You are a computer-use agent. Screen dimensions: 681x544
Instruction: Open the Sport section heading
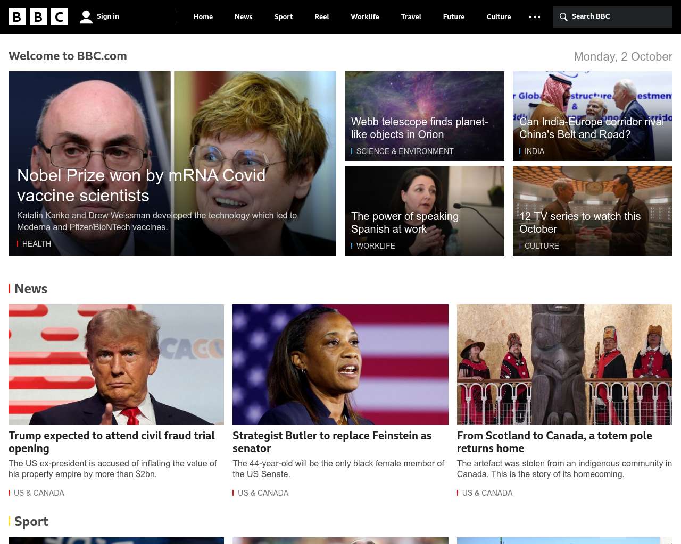click(x=31, y=521)
